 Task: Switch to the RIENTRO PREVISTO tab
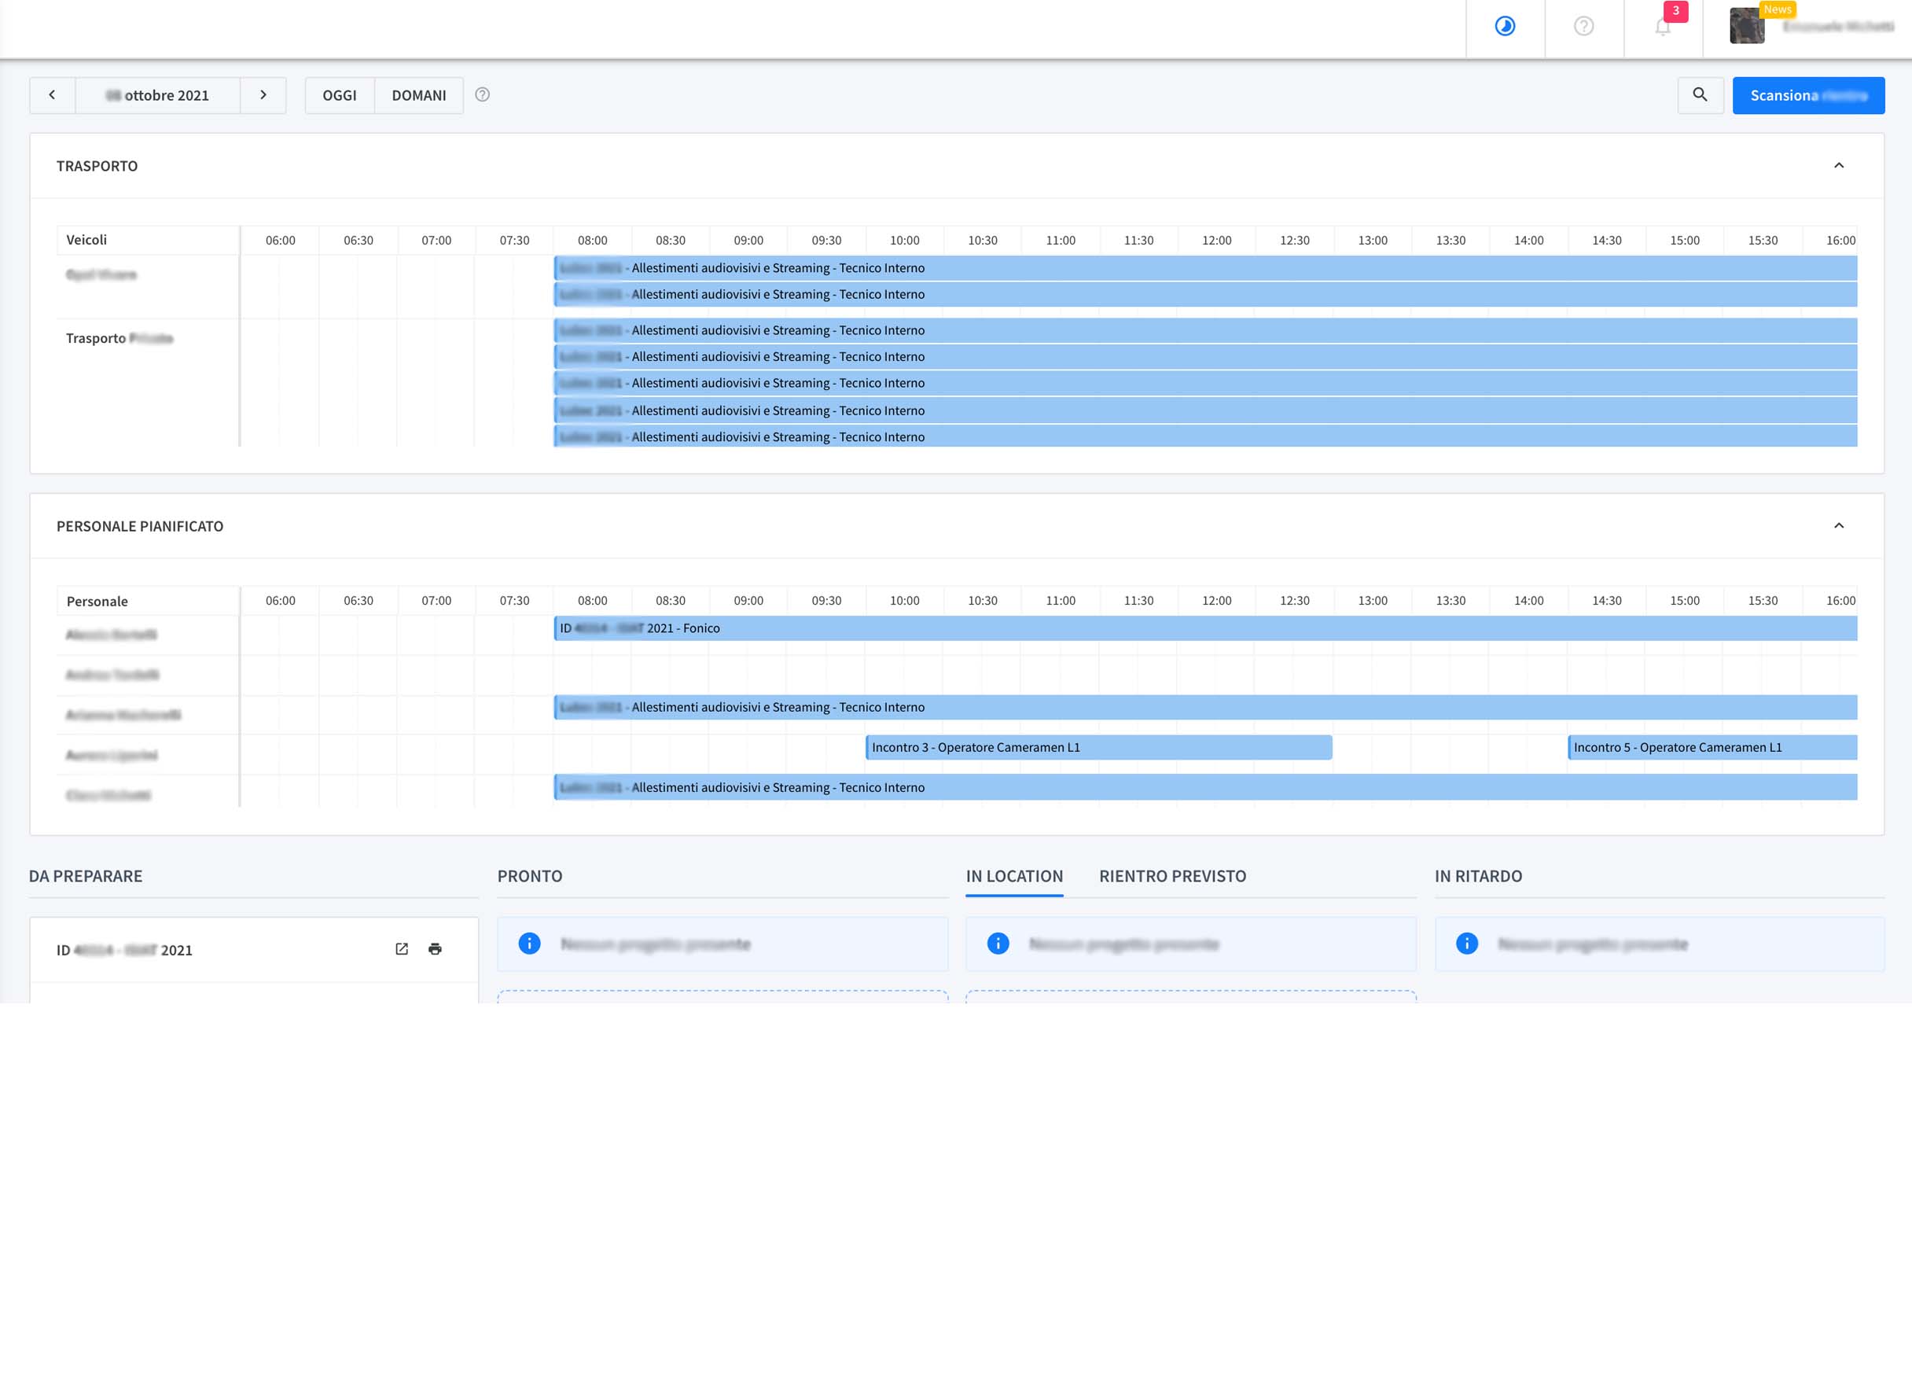tap(1172, 875)
